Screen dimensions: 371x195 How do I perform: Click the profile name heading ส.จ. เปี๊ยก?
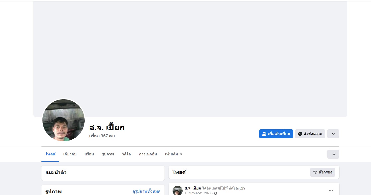pos(107,128)
